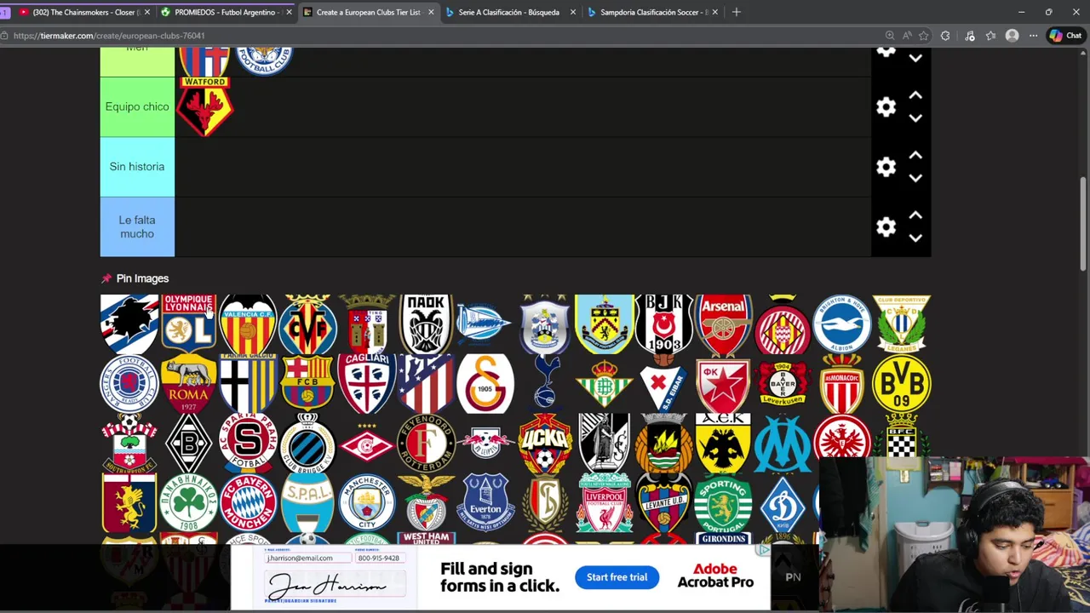Select the Everton 1878 crest
The width and height of the screenshot is (1090, 613).
click(x=485, y=503)
